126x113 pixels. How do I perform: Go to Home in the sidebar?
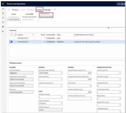tap(3, 13)
